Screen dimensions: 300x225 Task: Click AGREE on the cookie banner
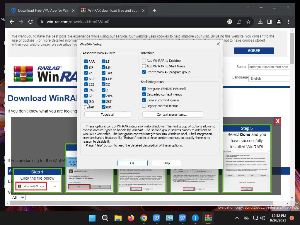tap(254, 50)
